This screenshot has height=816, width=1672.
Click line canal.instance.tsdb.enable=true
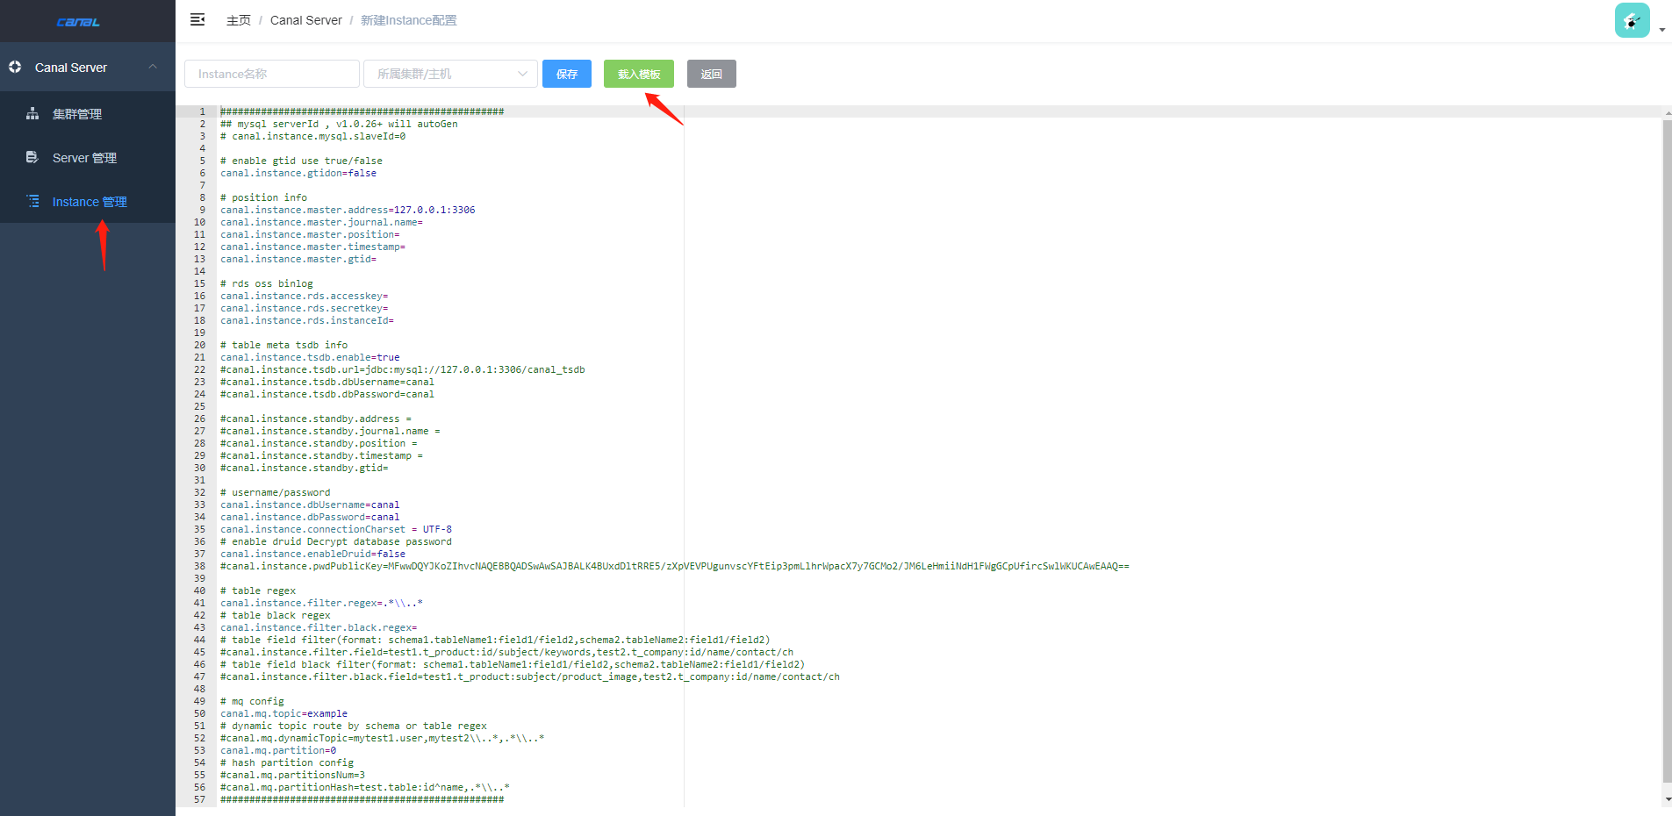(x=310, y=357)
